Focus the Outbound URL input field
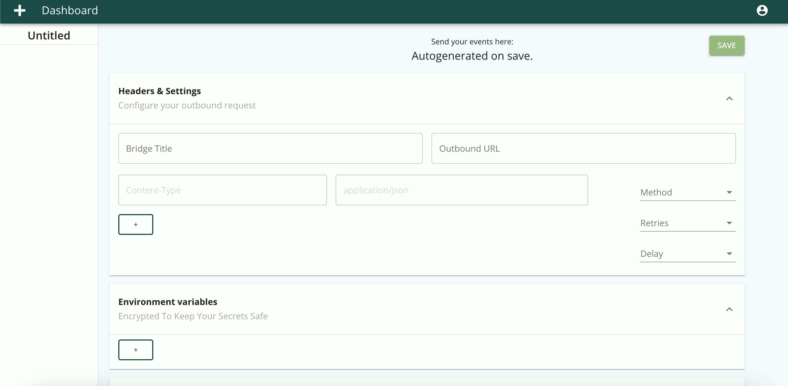Viewport: 788px width, 386px height. point(583,148)
